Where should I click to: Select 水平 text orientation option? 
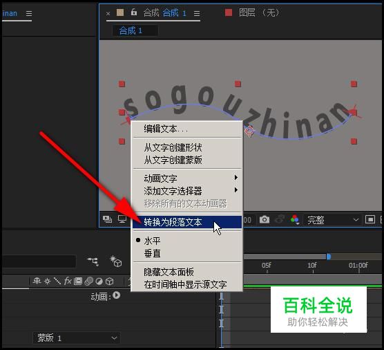187,241
